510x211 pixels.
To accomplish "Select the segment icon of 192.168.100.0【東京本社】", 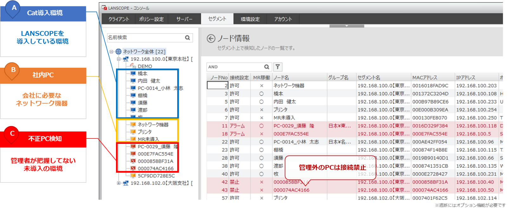I will [126, 59].
